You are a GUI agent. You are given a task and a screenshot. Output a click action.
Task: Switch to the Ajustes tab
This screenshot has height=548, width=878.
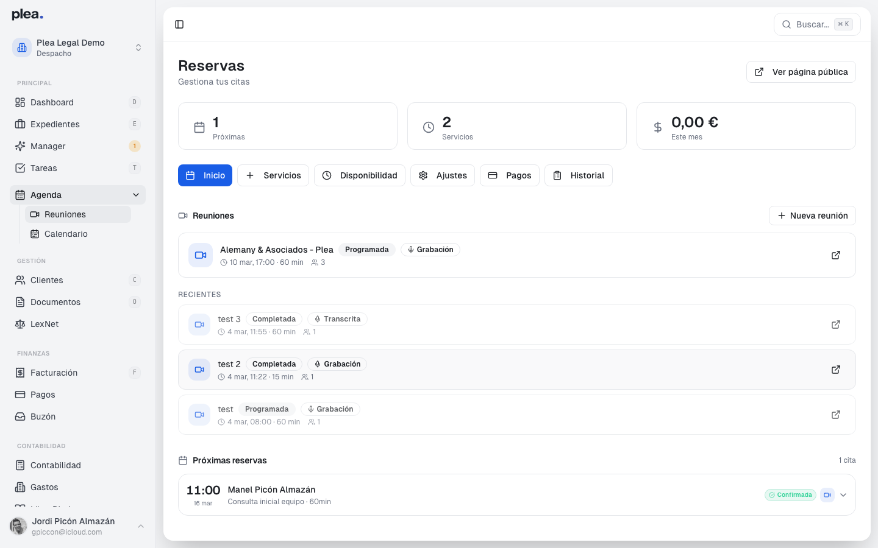pyautogui.click(x=443, y=175)
